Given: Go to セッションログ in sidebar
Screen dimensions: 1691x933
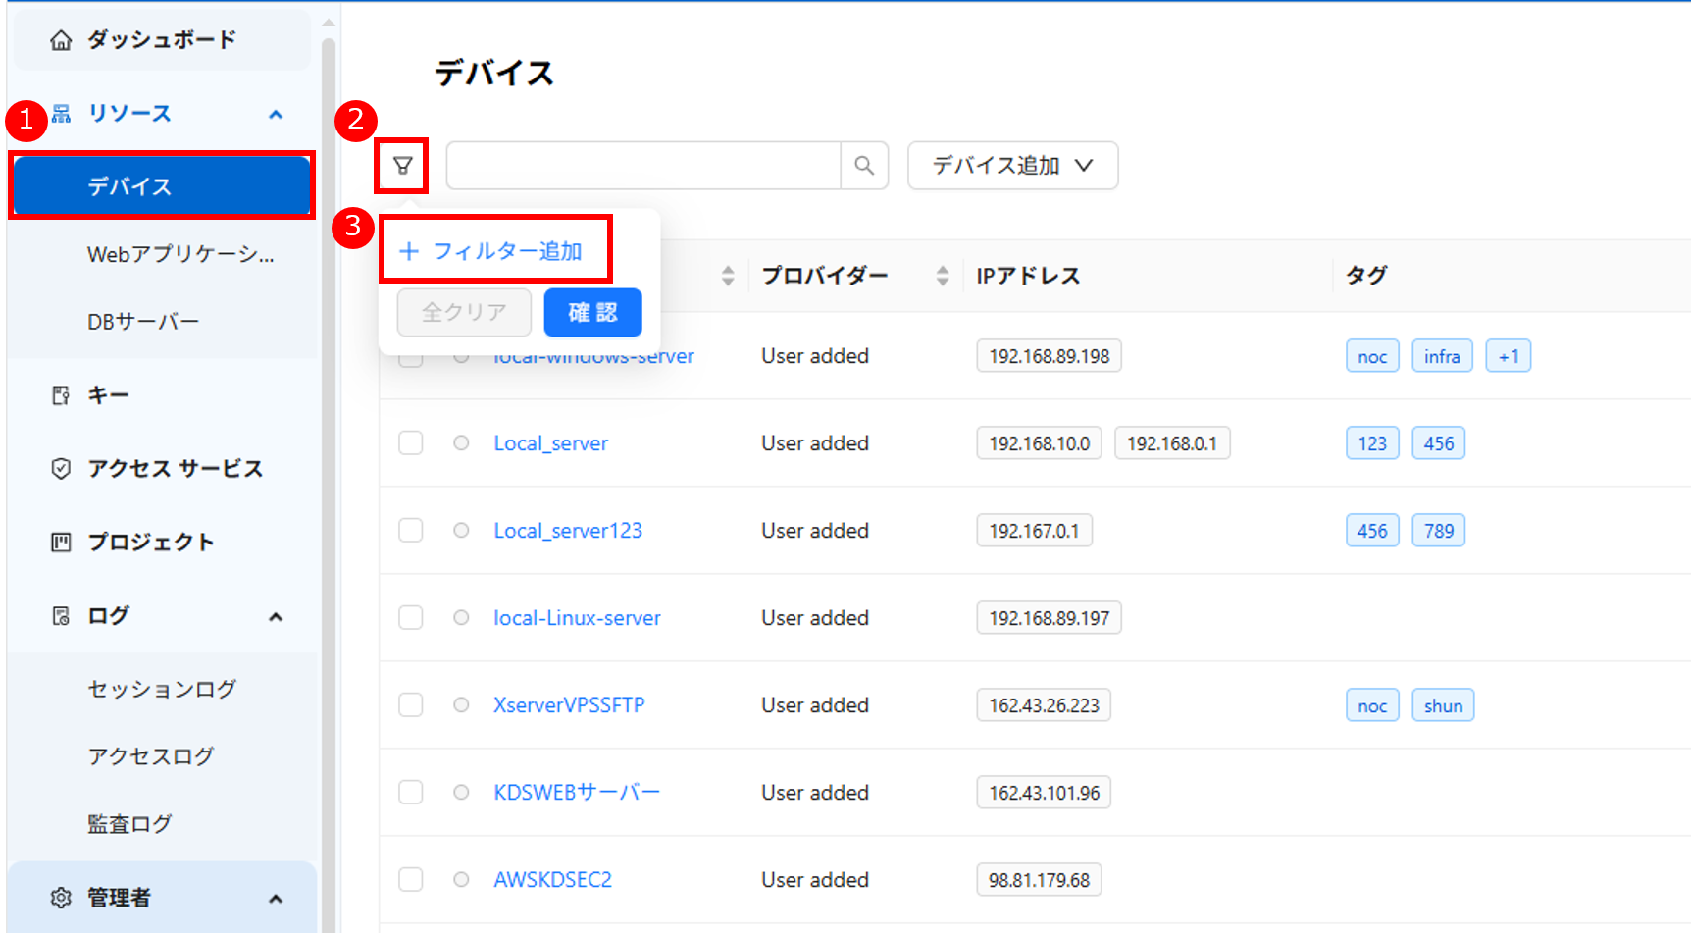Looking at the screenshot, I should pyautogui.click(x=162, y=690).
